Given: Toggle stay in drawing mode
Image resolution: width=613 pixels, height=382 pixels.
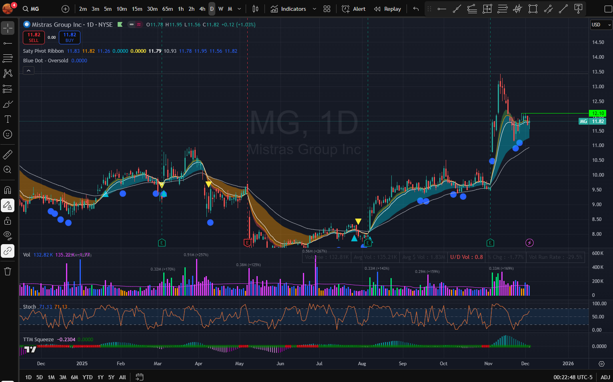Looking at the screenshot, I should 8,205.
